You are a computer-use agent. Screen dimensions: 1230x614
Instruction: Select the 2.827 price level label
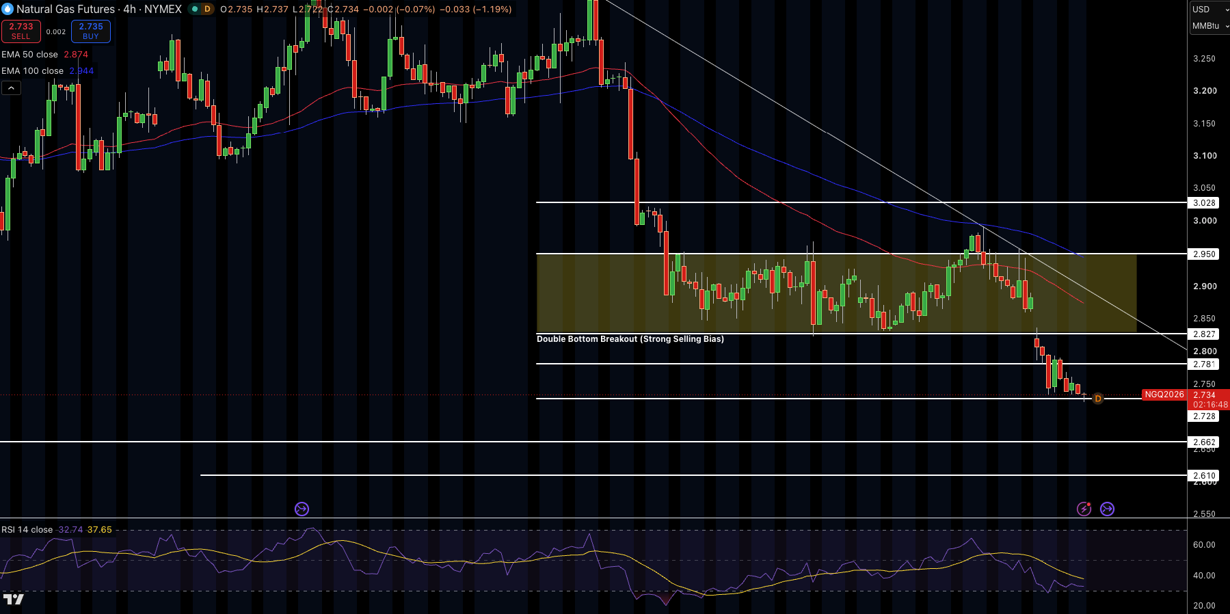(x=1204, y=334)
